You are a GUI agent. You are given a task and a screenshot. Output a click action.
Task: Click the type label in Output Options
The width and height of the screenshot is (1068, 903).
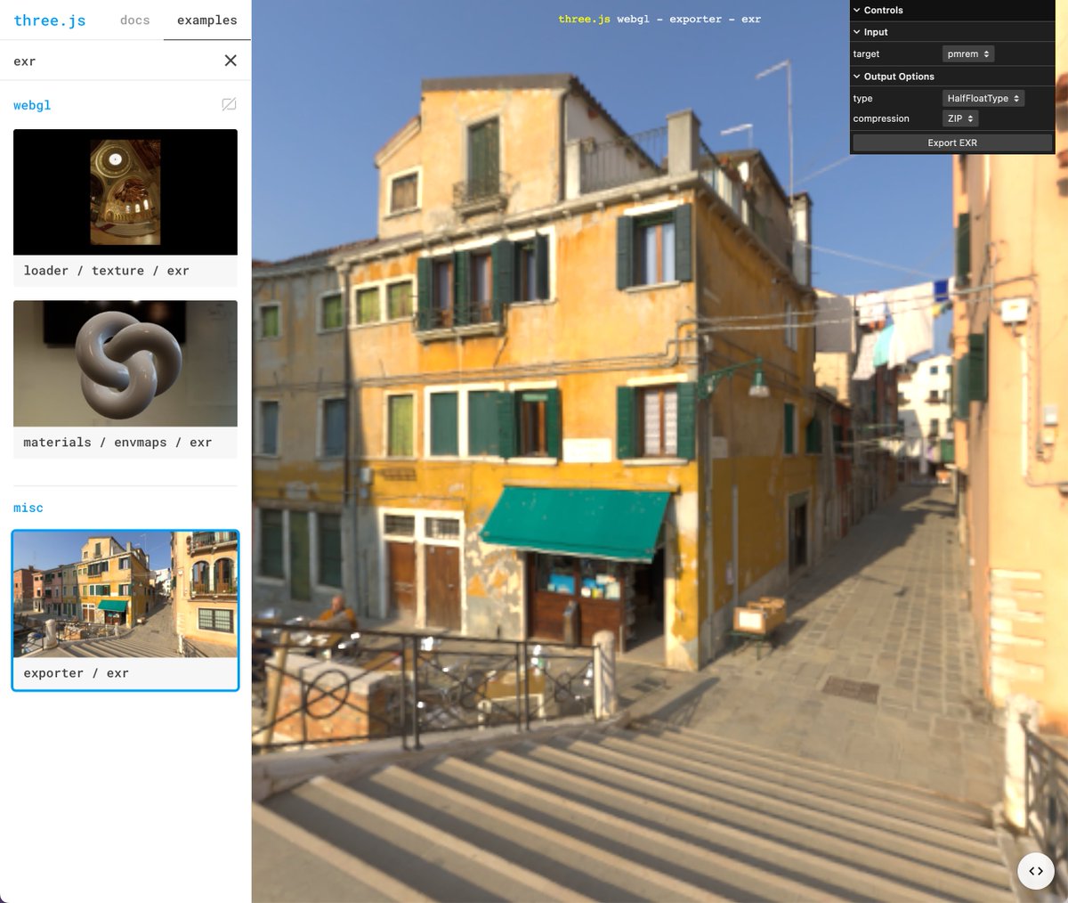pyautogui.click(x=862, y=99)
